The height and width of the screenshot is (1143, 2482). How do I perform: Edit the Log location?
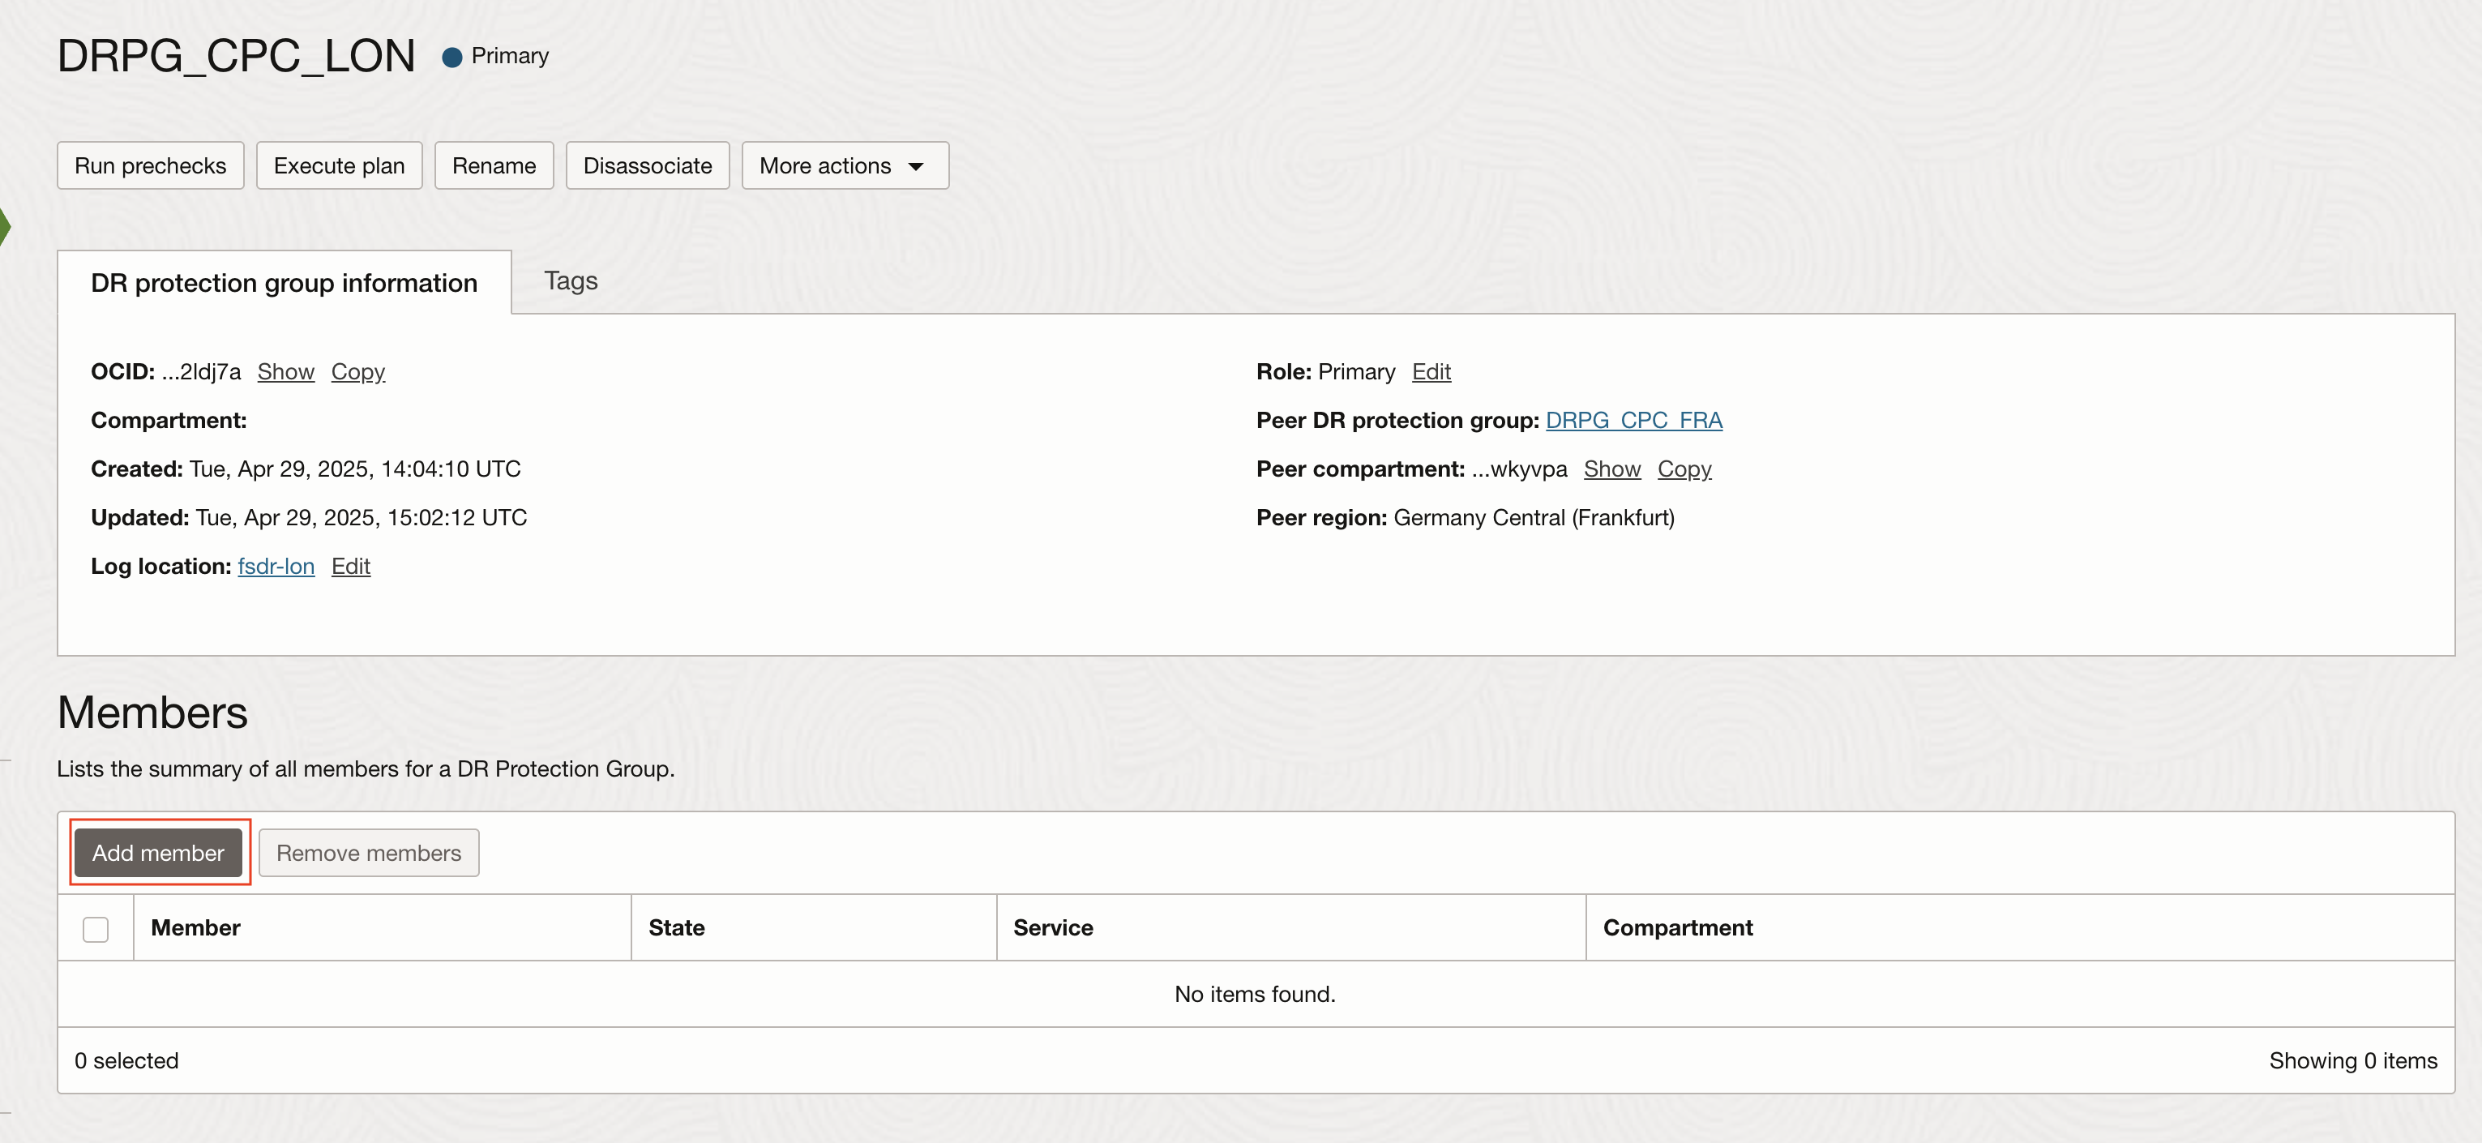[351, 567]
